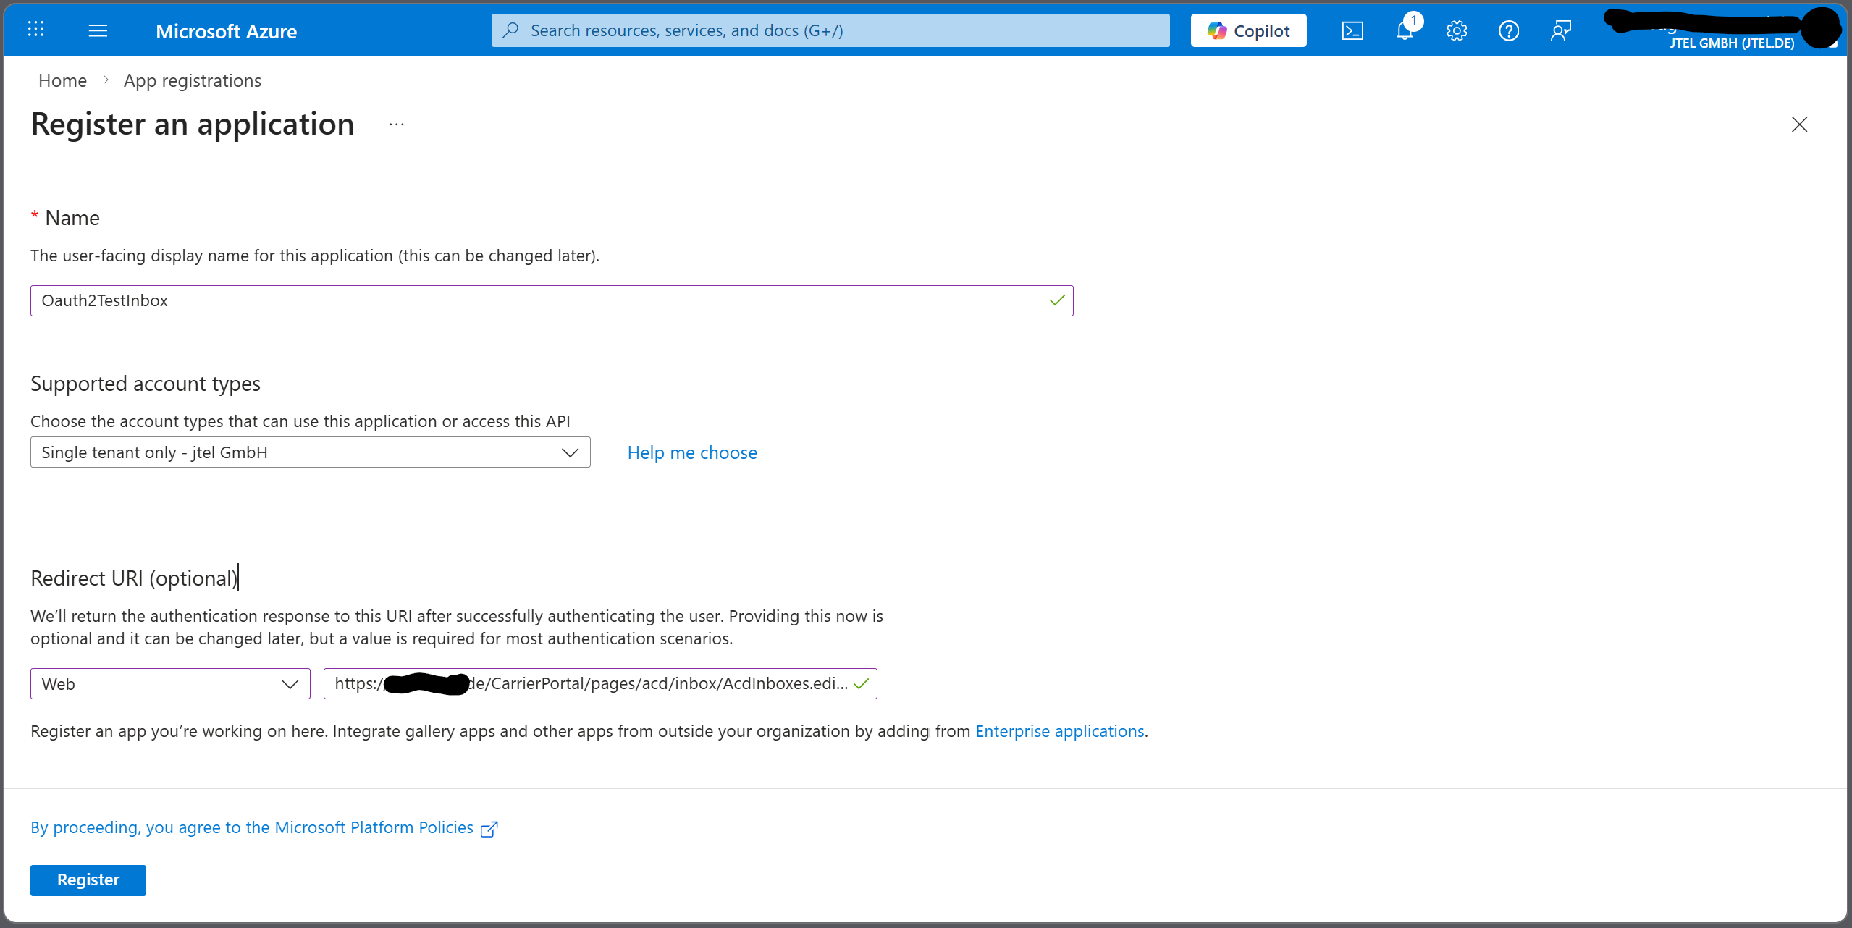Click into the application Name field
Viewport: 1852px width, 928px height.
[536, 300]
